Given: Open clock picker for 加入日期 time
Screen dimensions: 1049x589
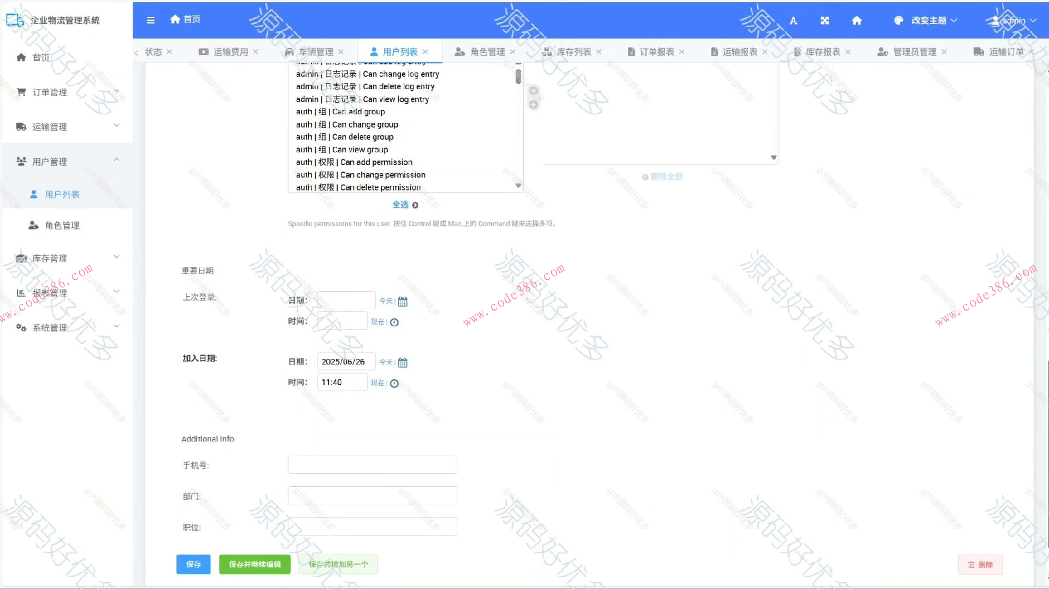Looking at the screenshot, I should (x=394, y=384).
